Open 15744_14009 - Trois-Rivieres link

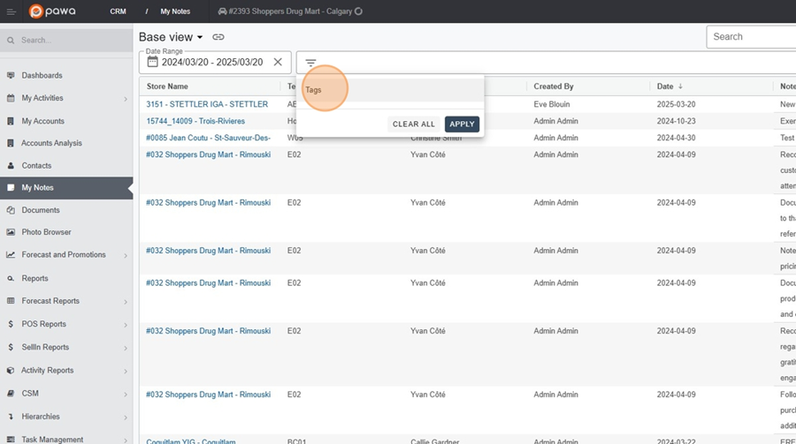tap(195, 121)
